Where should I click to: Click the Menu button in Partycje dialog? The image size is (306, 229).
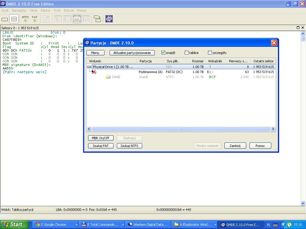[95, 53]
